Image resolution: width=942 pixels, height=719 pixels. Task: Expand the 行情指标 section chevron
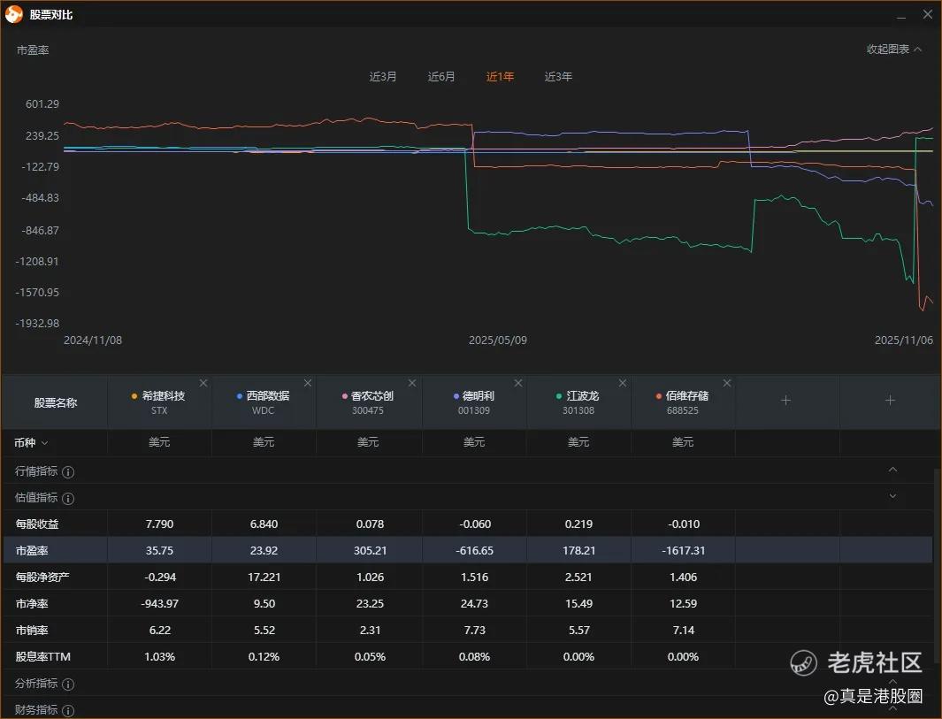click(892, 469)
